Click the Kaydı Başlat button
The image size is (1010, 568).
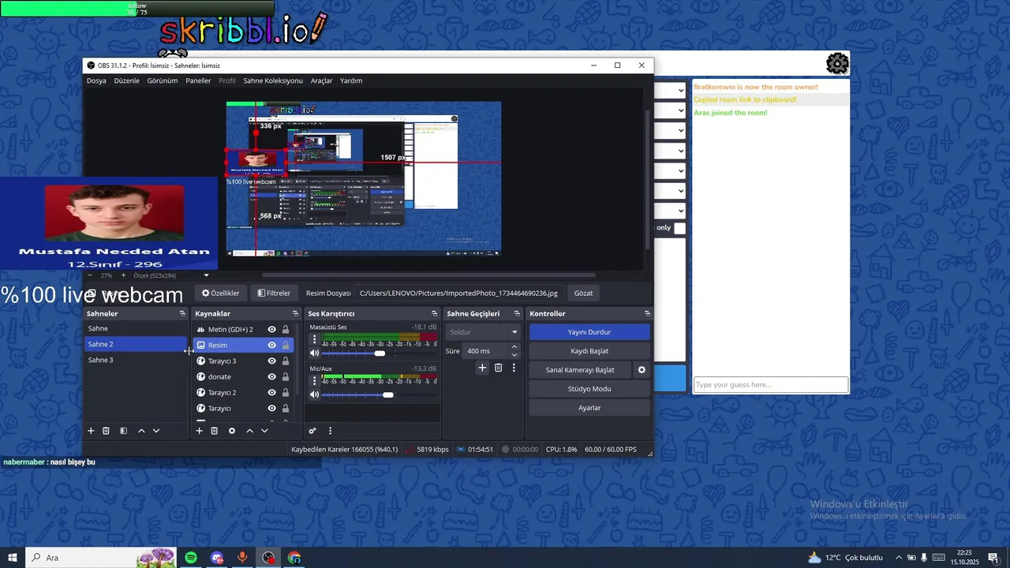pos(589,351)
